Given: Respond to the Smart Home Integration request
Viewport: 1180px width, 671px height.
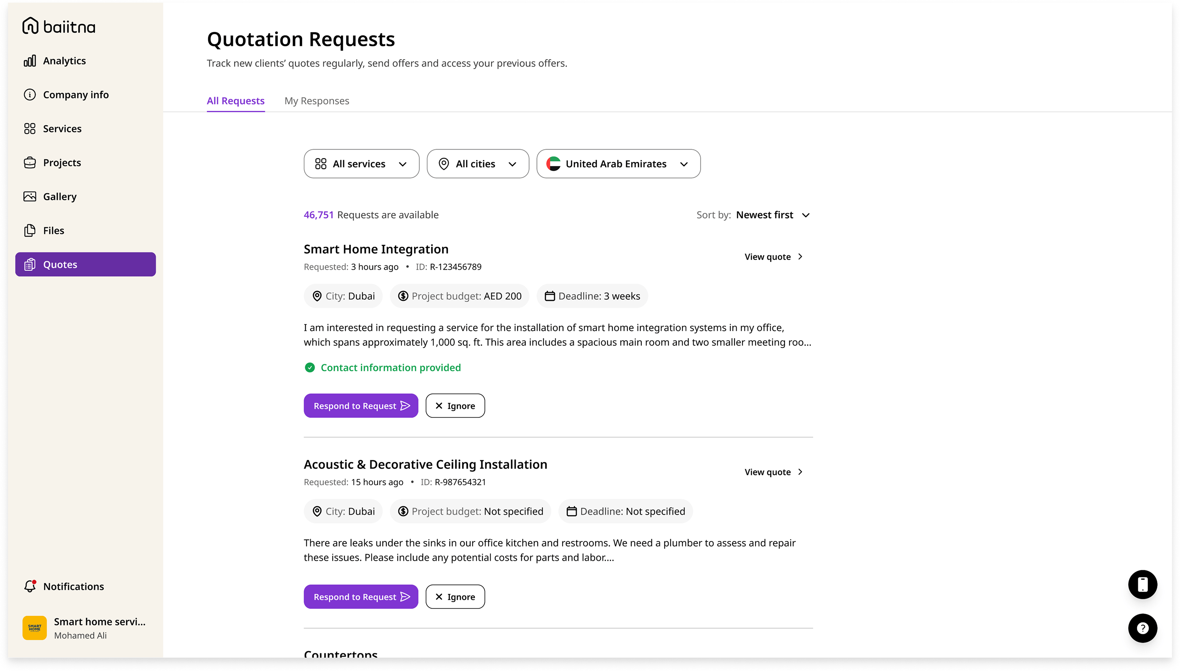Looking at the screenshot, I should [361, 406].
